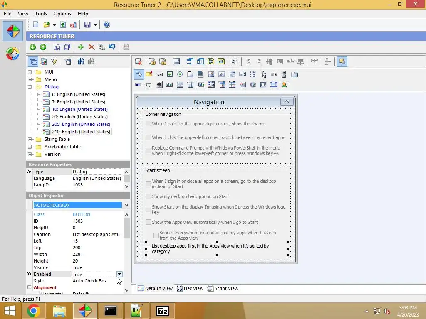Open the Tools menu
Screen dimensions: 426x319
[41, 14]
